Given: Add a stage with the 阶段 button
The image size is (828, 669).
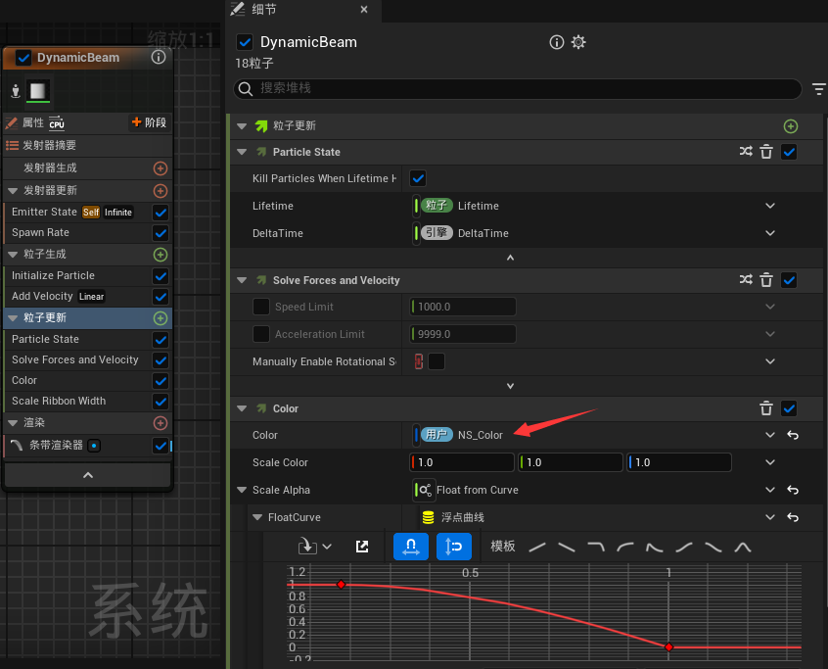Looking at the screenshot, I should pos(149,122).
